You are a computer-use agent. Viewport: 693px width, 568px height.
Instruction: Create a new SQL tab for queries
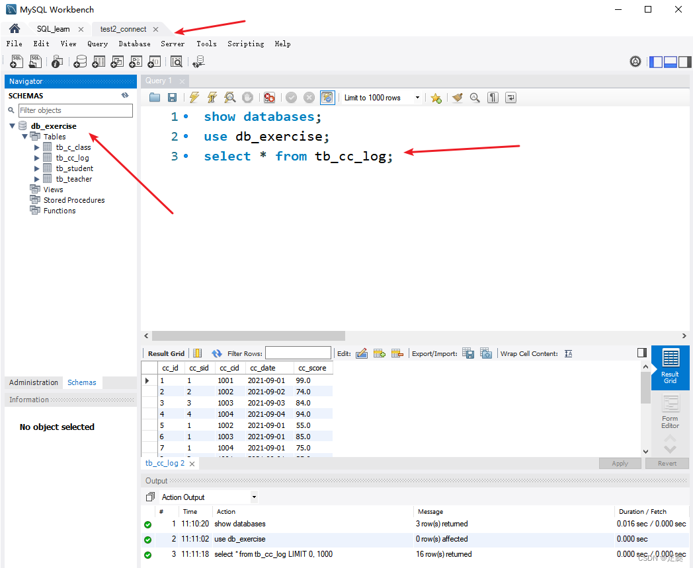17,61
